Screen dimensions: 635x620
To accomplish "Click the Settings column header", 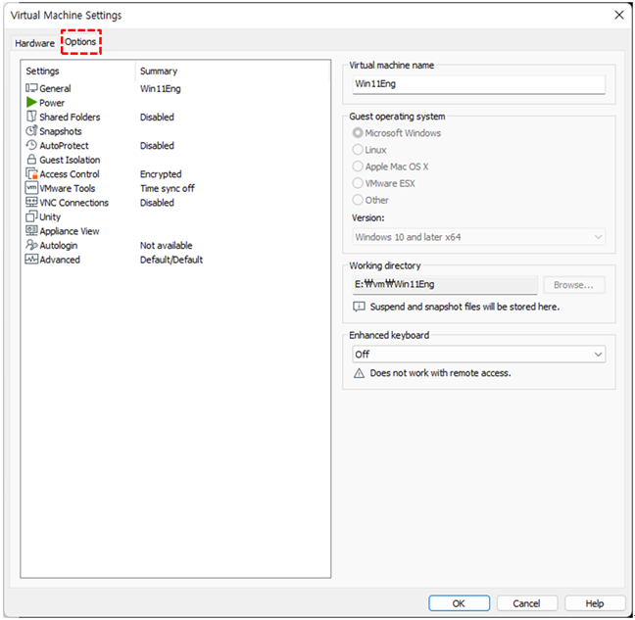I will (x=42, y=72).
